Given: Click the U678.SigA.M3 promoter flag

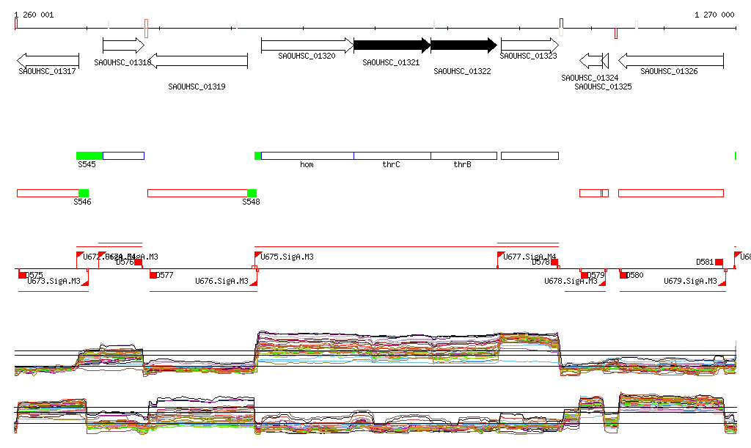Looking at the screenshot, I should [x=603, y=283].
